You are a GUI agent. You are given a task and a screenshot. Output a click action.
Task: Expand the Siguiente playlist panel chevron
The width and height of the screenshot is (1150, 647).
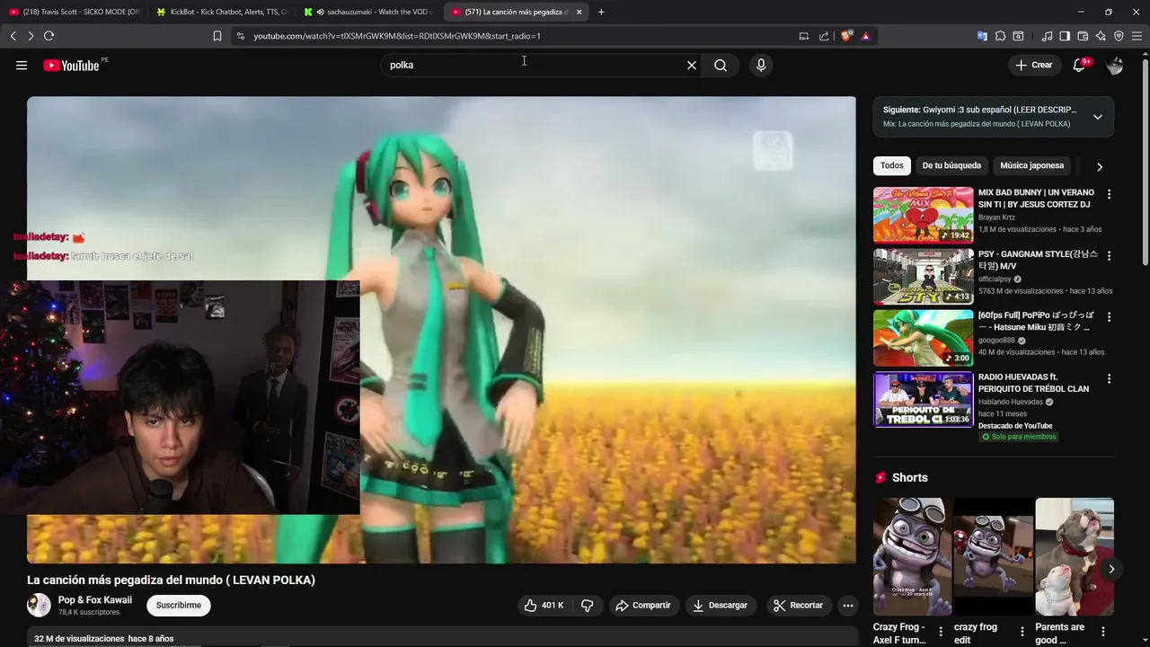(x=1097, y=117)
